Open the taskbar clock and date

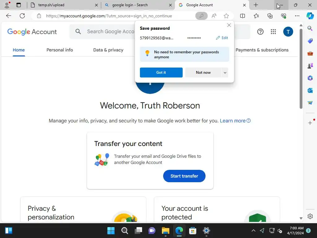pos(295,231)
